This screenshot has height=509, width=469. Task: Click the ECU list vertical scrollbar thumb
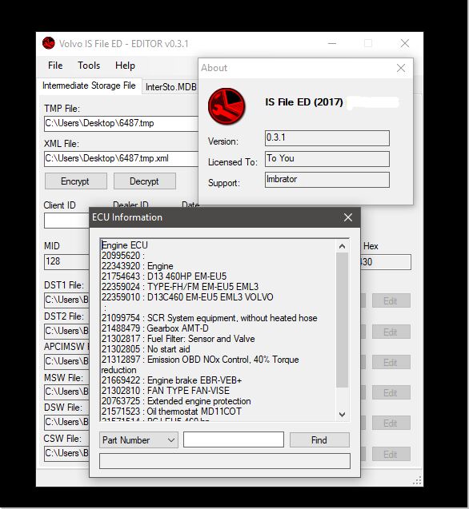tap(342, 320)
